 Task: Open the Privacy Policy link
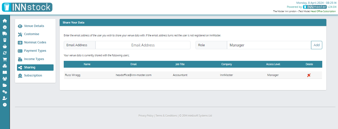(146, 116)
